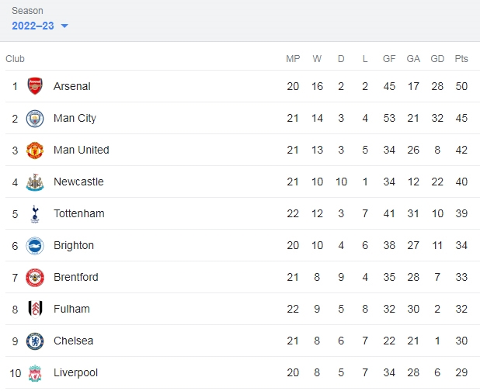Click the Liverpool club crest icon
Screen dimensions: 480x391
35,372
